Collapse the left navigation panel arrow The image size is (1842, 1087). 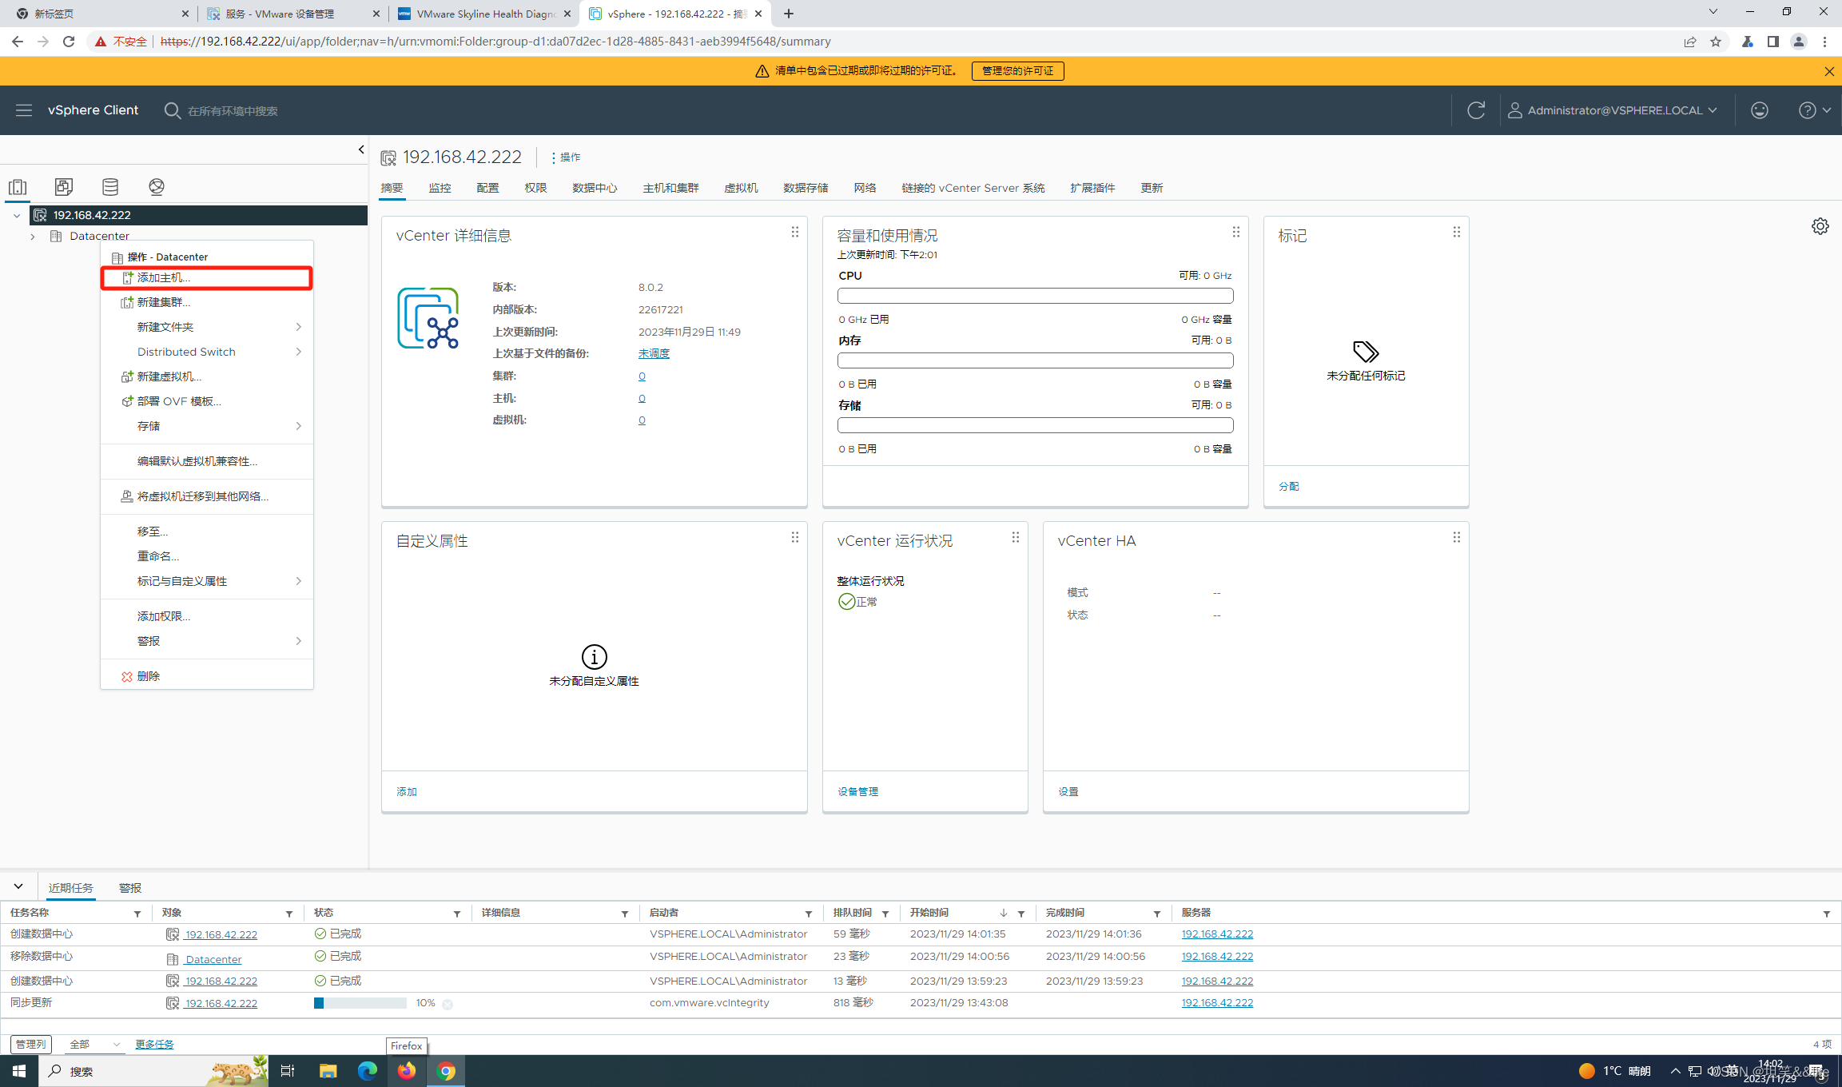point(361,149)
